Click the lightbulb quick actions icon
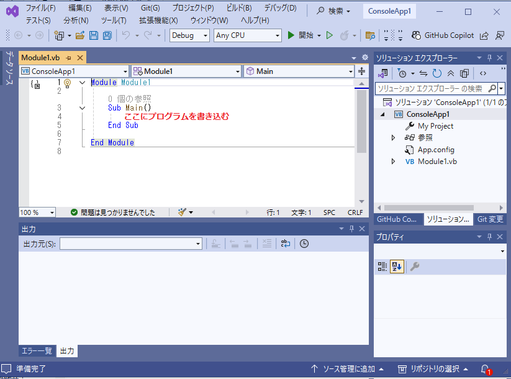 click(68, 83)
